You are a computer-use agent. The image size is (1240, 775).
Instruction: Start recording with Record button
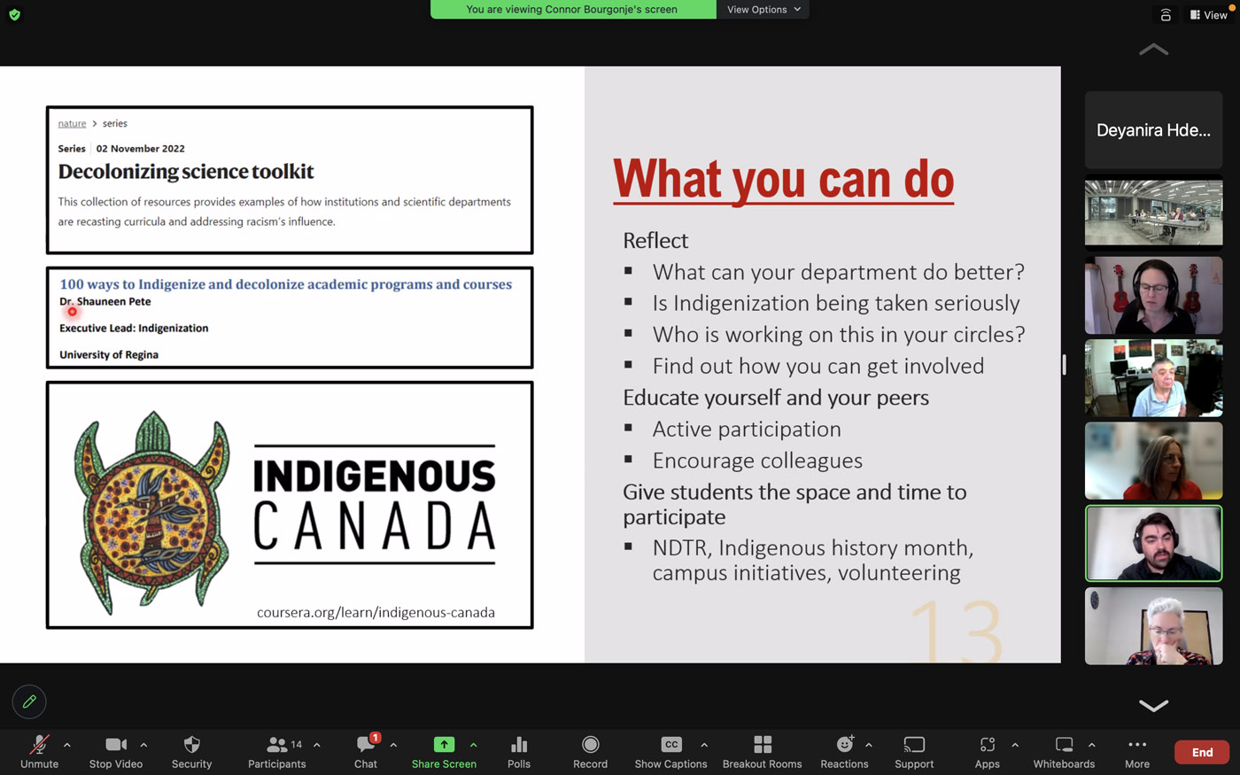[x=590, y=751]
